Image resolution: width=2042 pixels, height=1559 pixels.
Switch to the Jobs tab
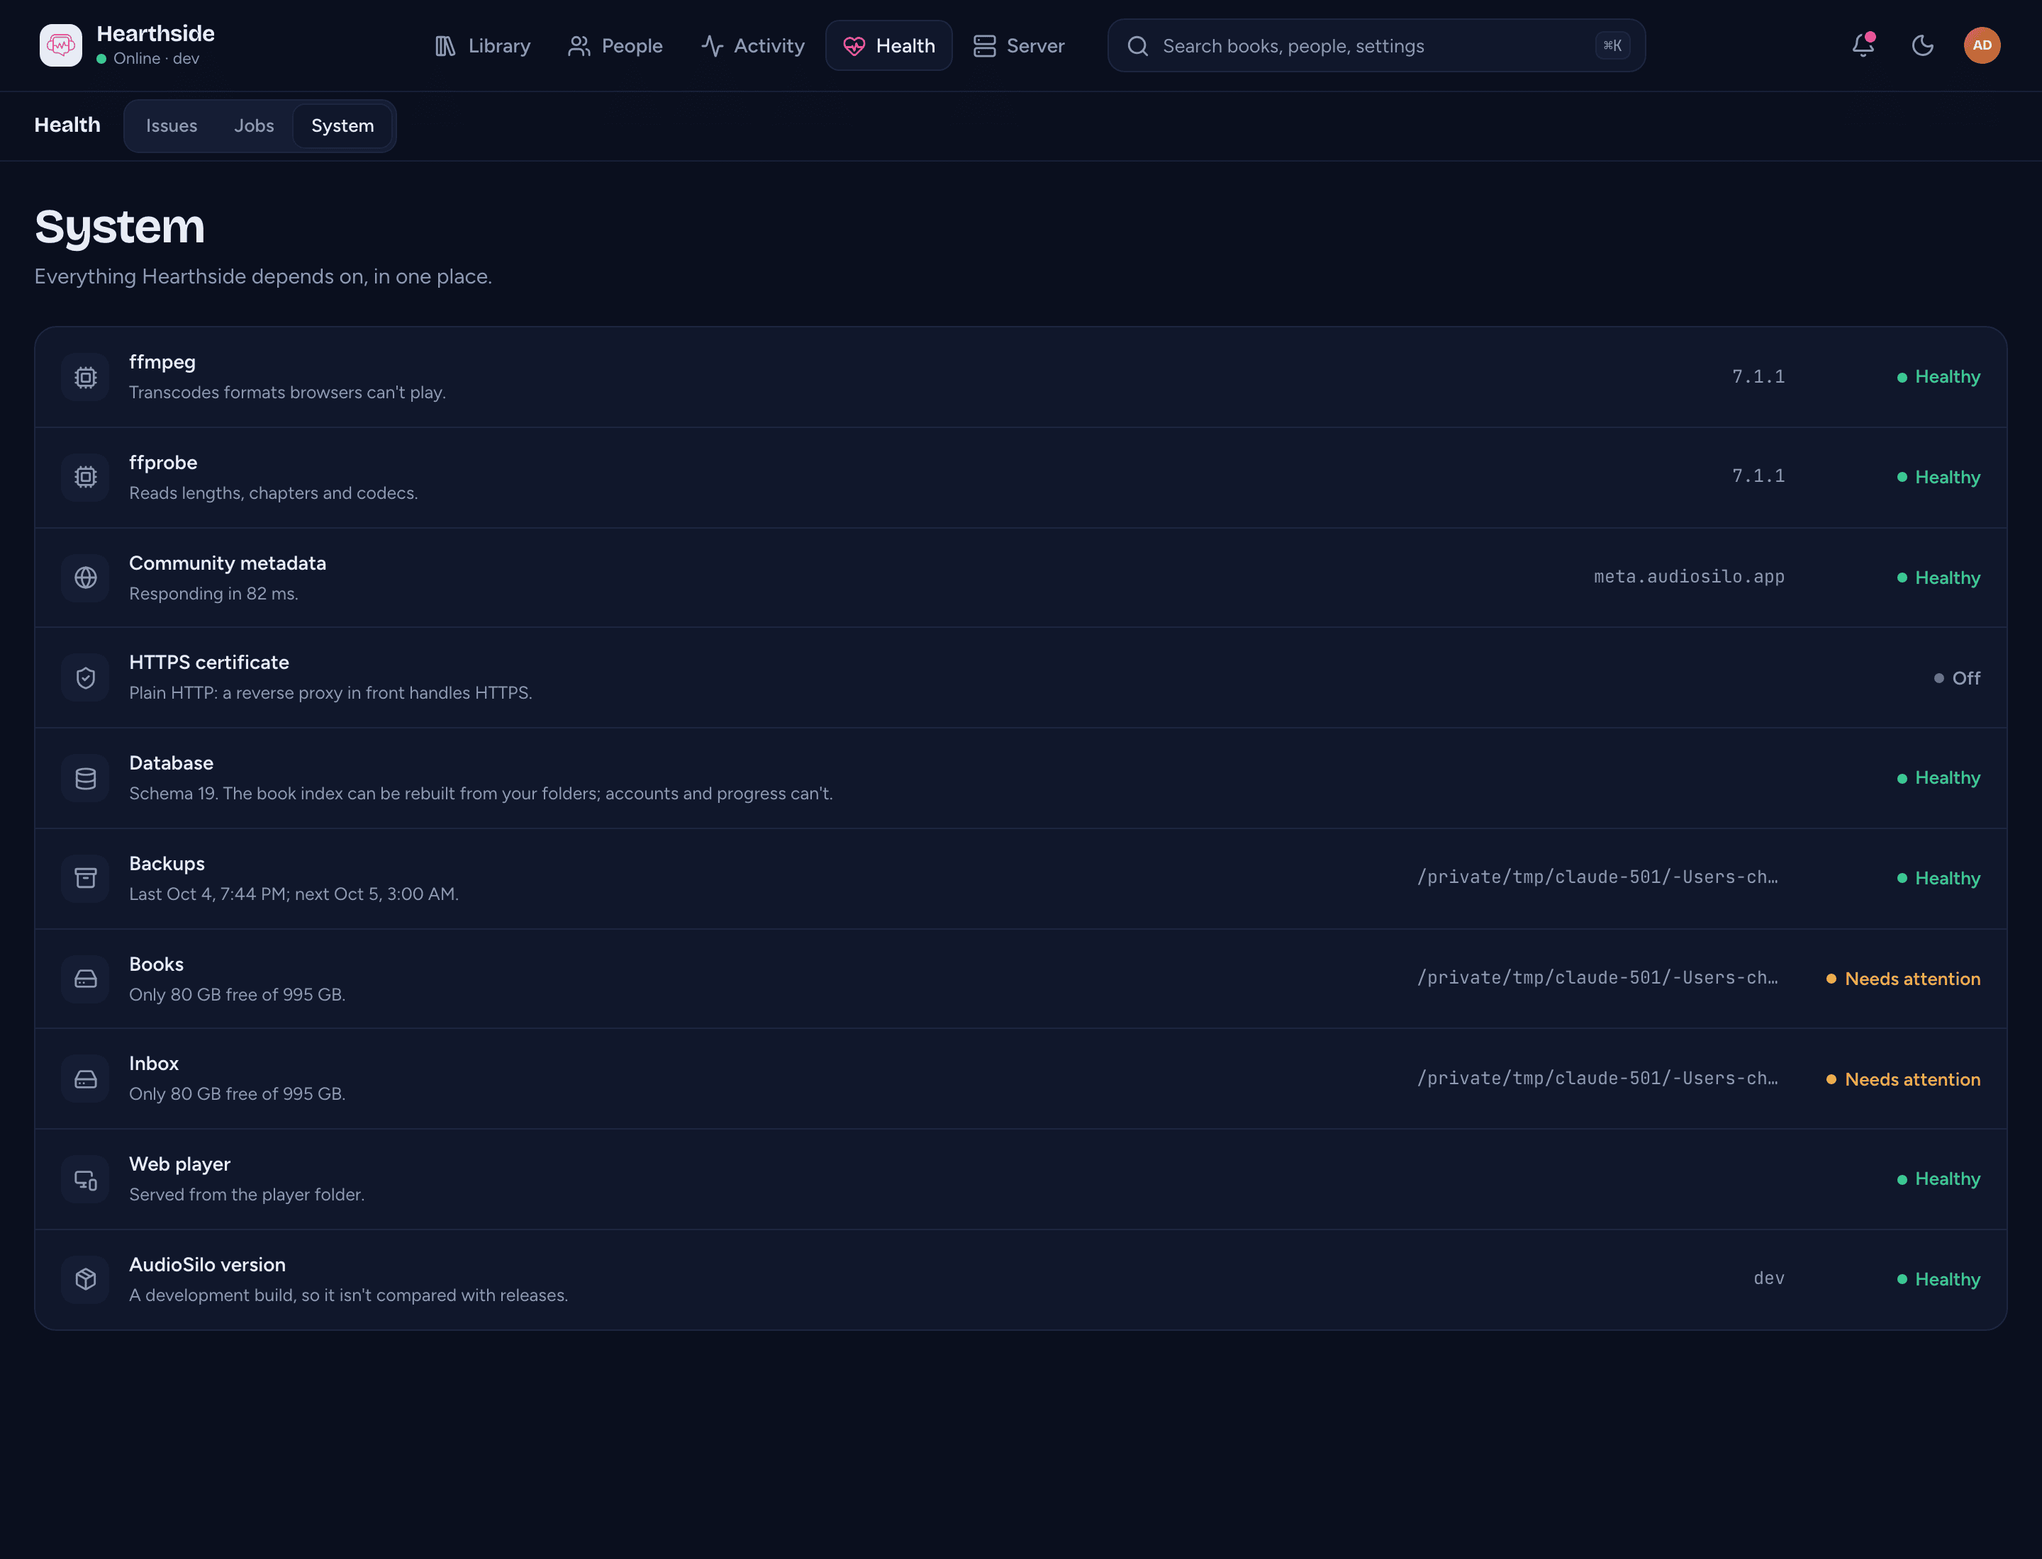(254, 126)
